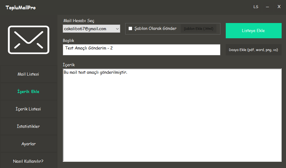Open the Mail Listesi section
Image resolution: width=286 pixels, height=168 pixels.
coord(28,74)
